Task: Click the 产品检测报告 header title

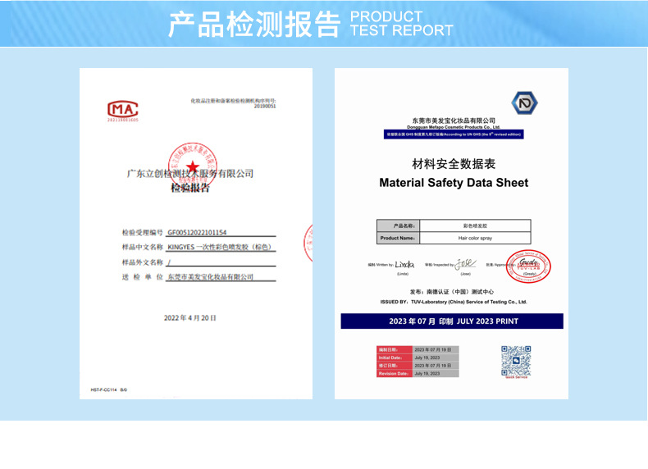Action: click(254, 25)
